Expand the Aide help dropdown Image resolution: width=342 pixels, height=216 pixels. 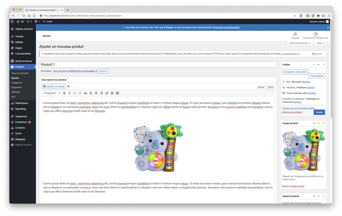tap(320, 43)
